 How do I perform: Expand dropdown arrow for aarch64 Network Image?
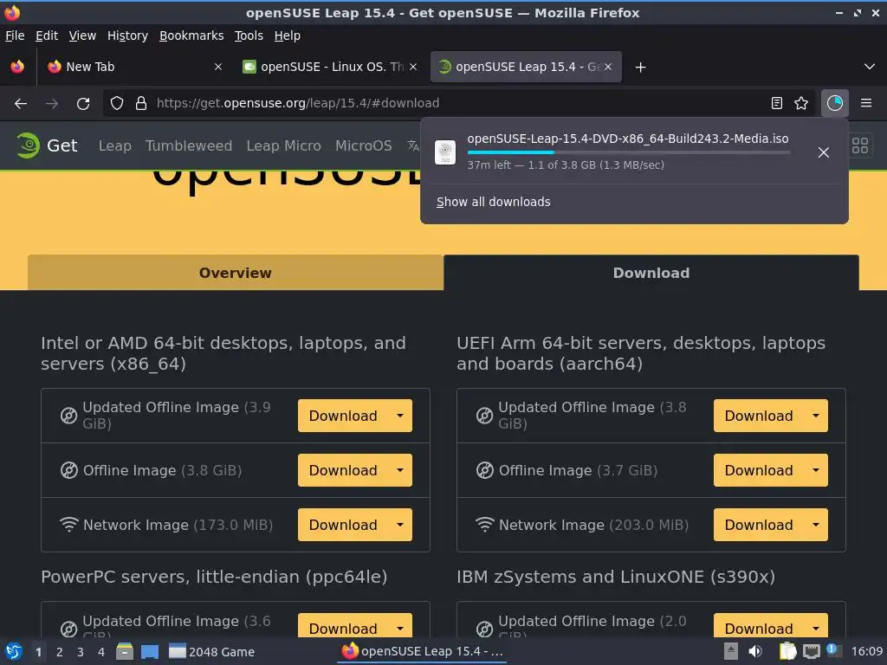tap(816, 525)
